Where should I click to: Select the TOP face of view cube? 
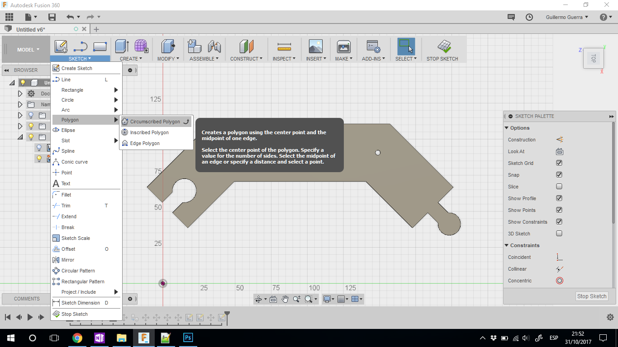point(593,58)
